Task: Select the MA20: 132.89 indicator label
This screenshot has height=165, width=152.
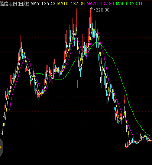Action: click(100, 4)
